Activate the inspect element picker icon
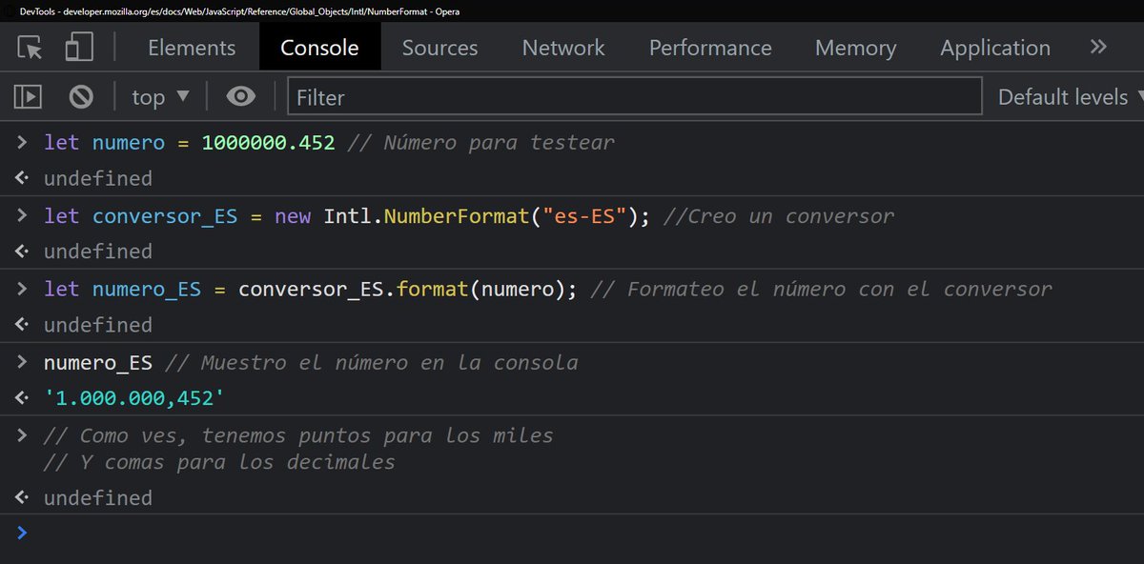This screenshot has height=564, width=1144. click(x=31, y=48)
